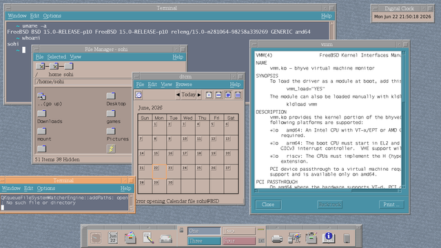Switch to workspace Four
The image size is (441, 248).
coord(239,241)
